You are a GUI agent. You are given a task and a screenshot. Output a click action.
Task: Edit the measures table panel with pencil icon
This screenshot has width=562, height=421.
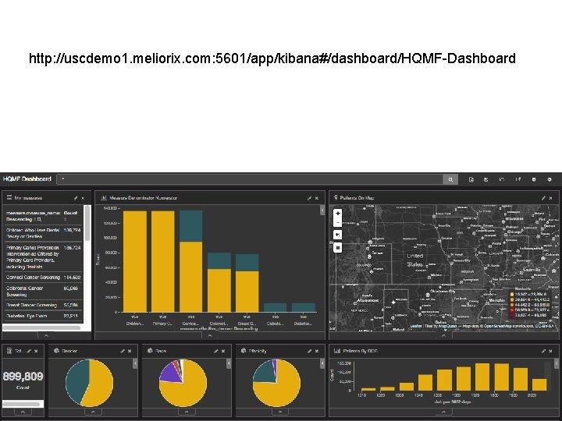click(76, 197)
